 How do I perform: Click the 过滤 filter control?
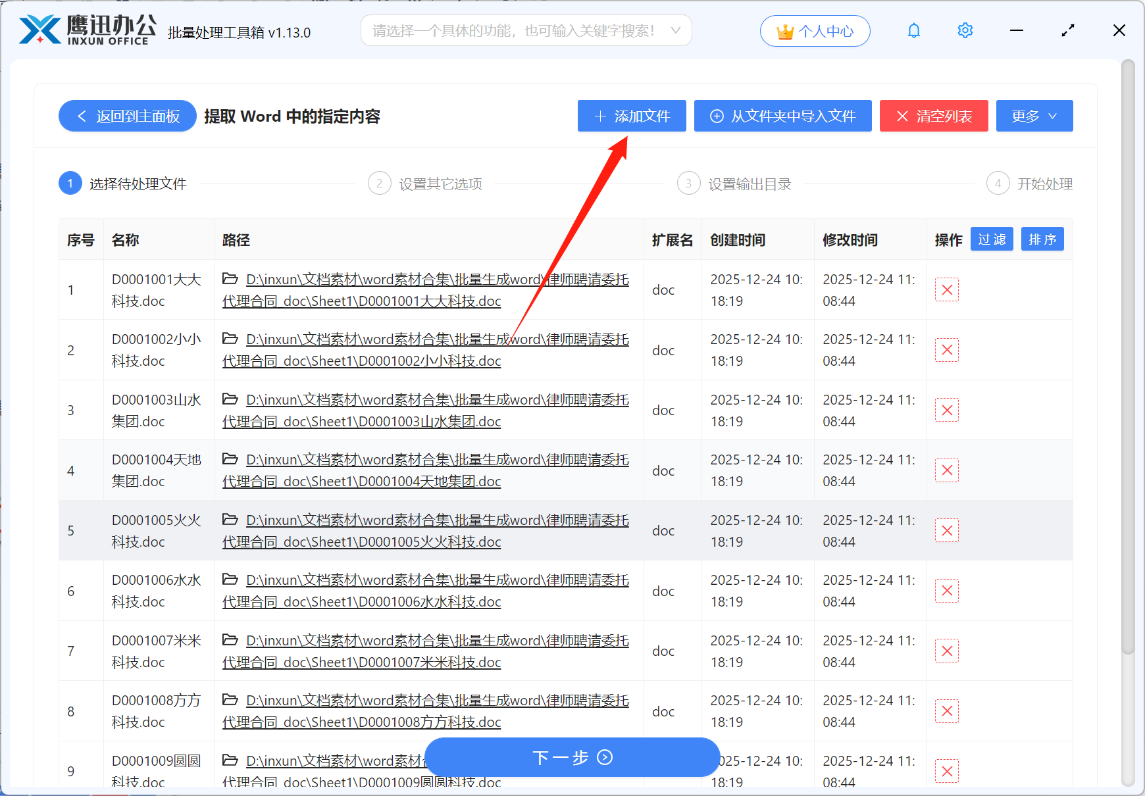coord(992,239)
